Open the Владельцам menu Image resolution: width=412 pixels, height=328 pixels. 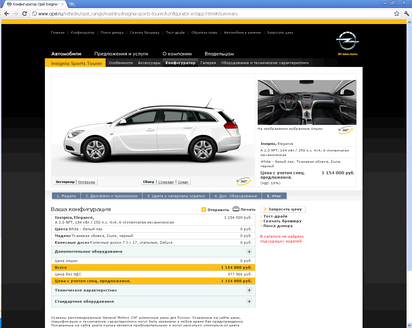click(219, 54)
